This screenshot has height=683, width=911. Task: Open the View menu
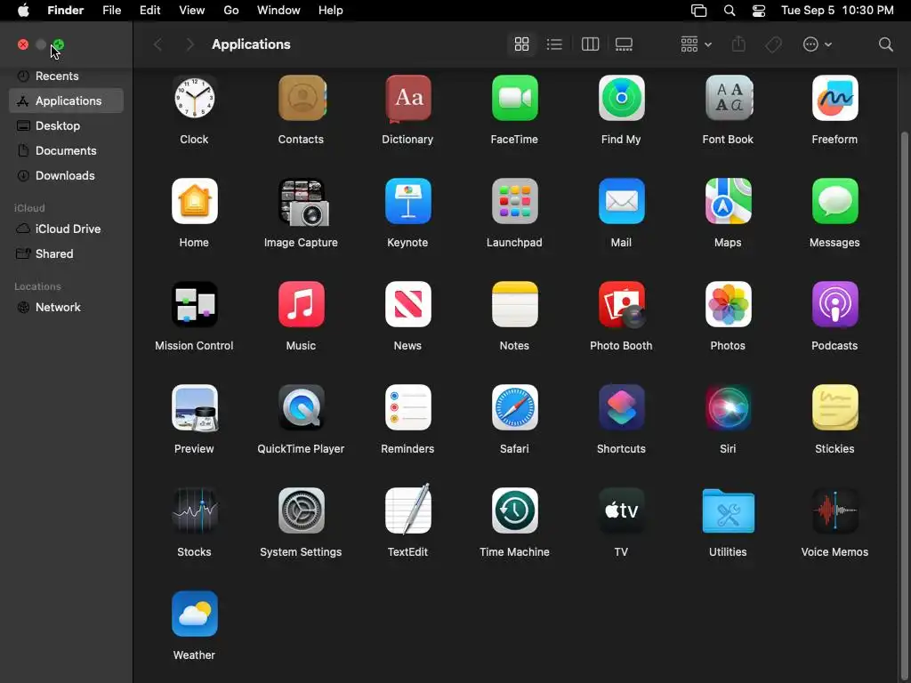(192, 11)
